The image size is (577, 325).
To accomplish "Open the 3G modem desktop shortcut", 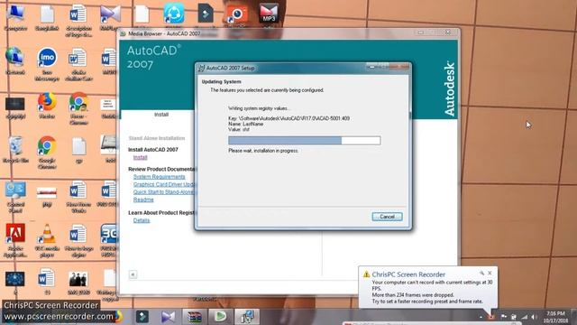I will click(x=109, y=240).
